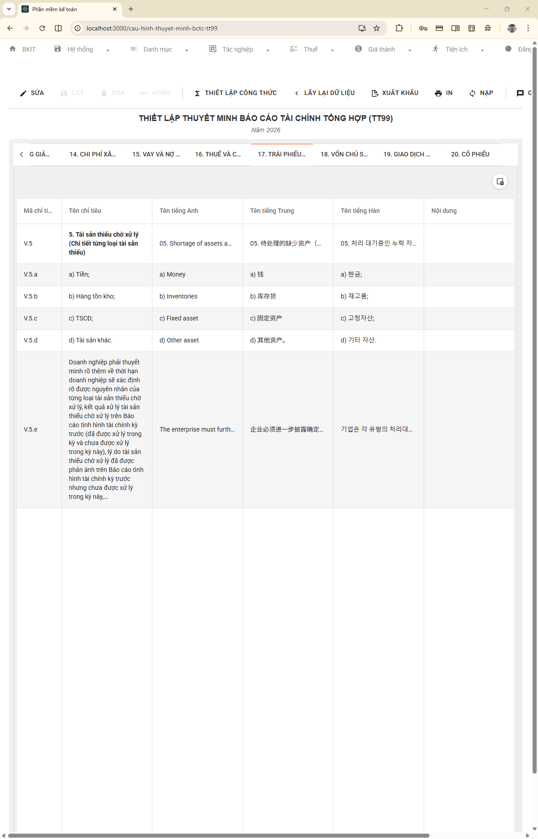Open the Giá thành menu
The image size is (538, 839).
383,49
